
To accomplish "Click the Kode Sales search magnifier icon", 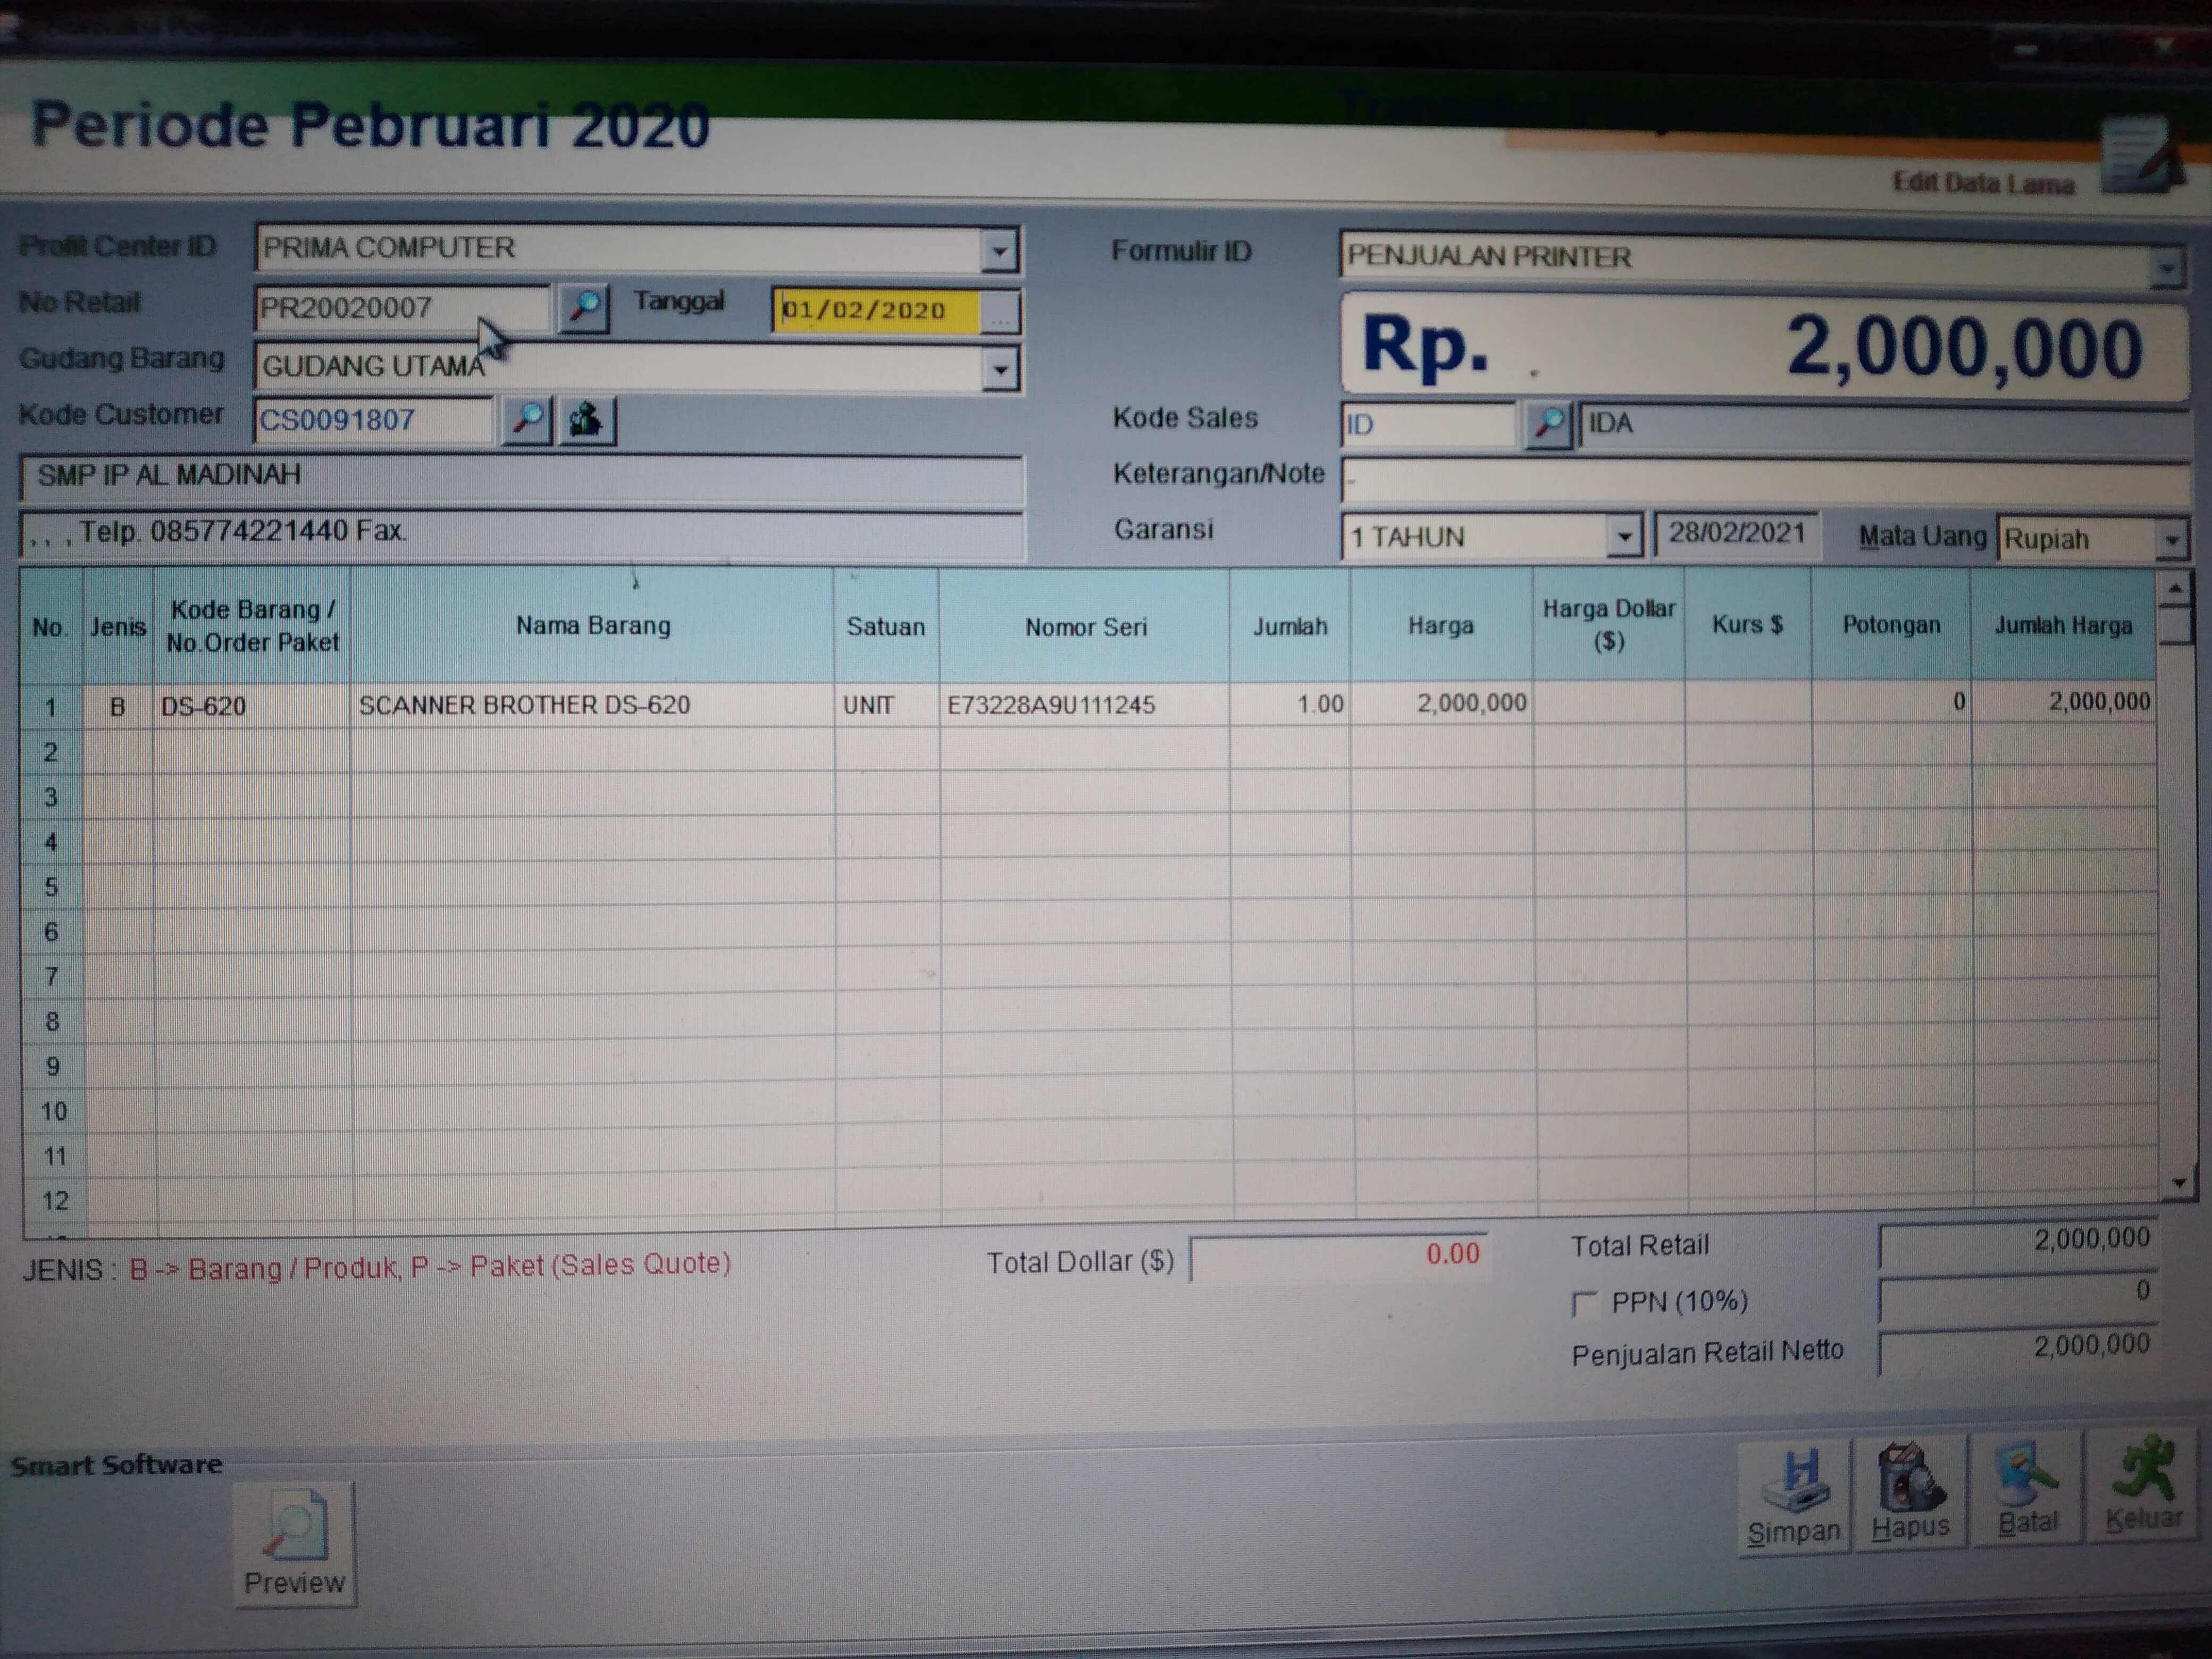I will click(x=1548, y=424).
